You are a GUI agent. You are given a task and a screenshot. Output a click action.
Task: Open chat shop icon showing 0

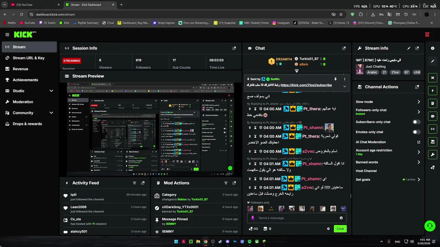point(267,229)
